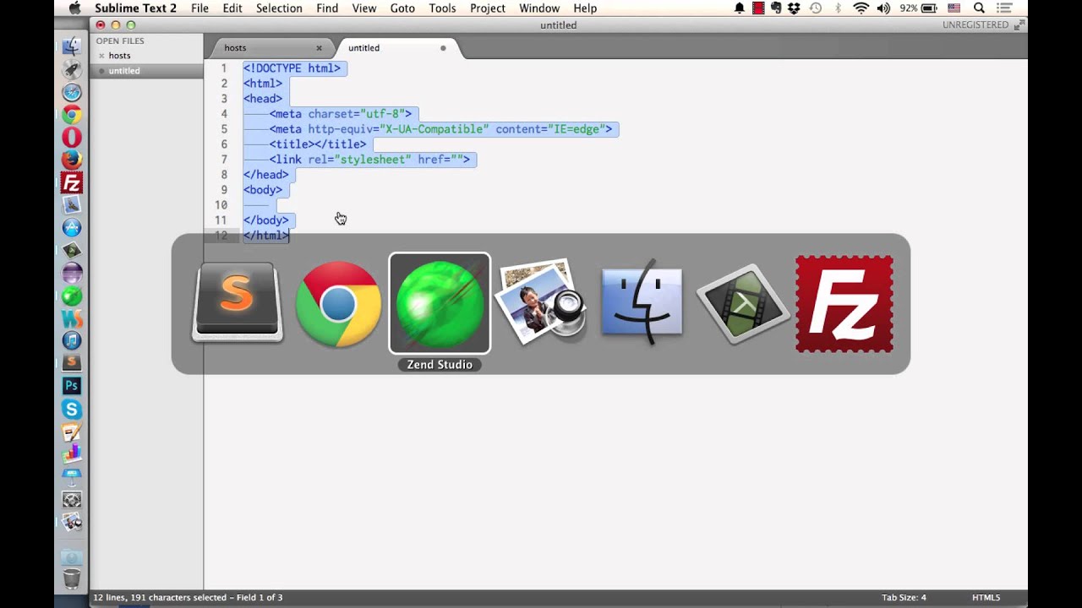Open iTunes from the Dock
The image size is (1082, 608).
(x=72, y=341)
